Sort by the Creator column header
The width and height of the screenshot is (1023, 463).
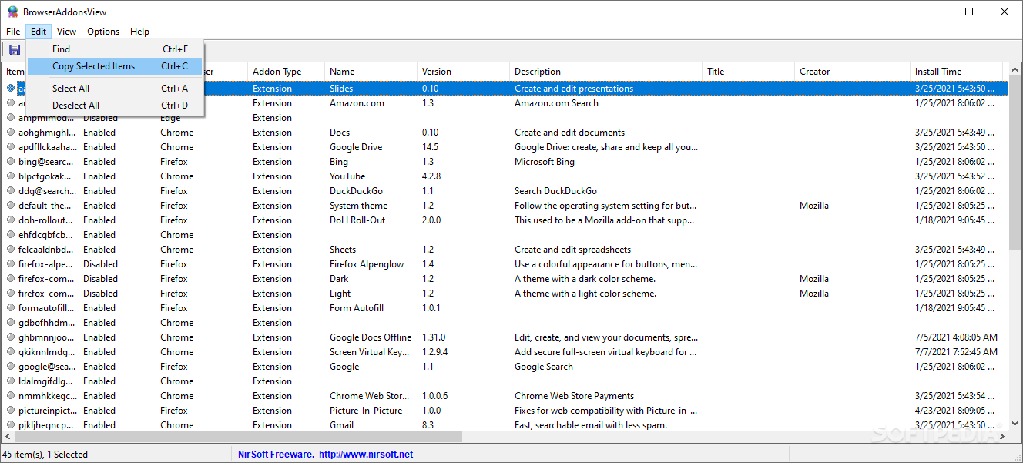pyautogui.click(x=852, y=72)
